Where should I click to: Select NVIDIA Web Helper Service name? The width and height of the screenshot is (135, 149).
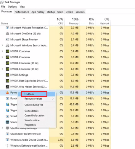[29, 87]
